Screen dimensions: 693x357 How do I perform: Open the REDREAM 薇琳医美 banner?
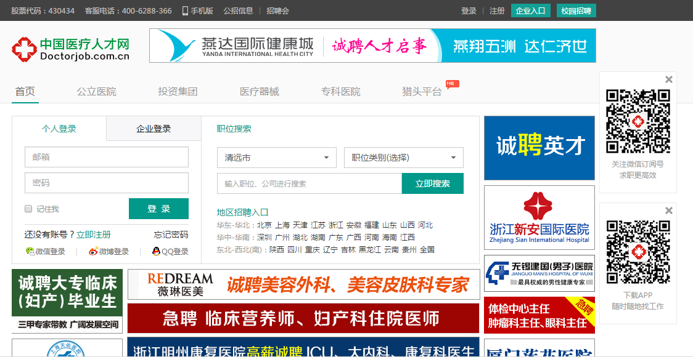(x=303, y=284)
